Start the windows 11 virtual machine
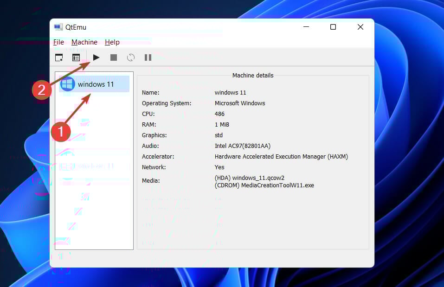Screen dimensions: 444x287 (x=96, y=57)
